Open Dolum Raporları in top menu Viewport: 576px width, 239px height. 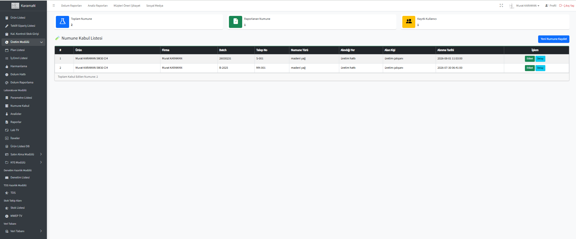click(x=72, y=6)
